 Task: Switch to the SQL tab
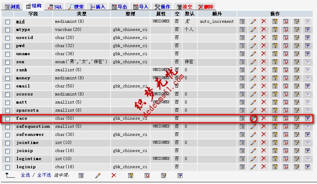55,7
